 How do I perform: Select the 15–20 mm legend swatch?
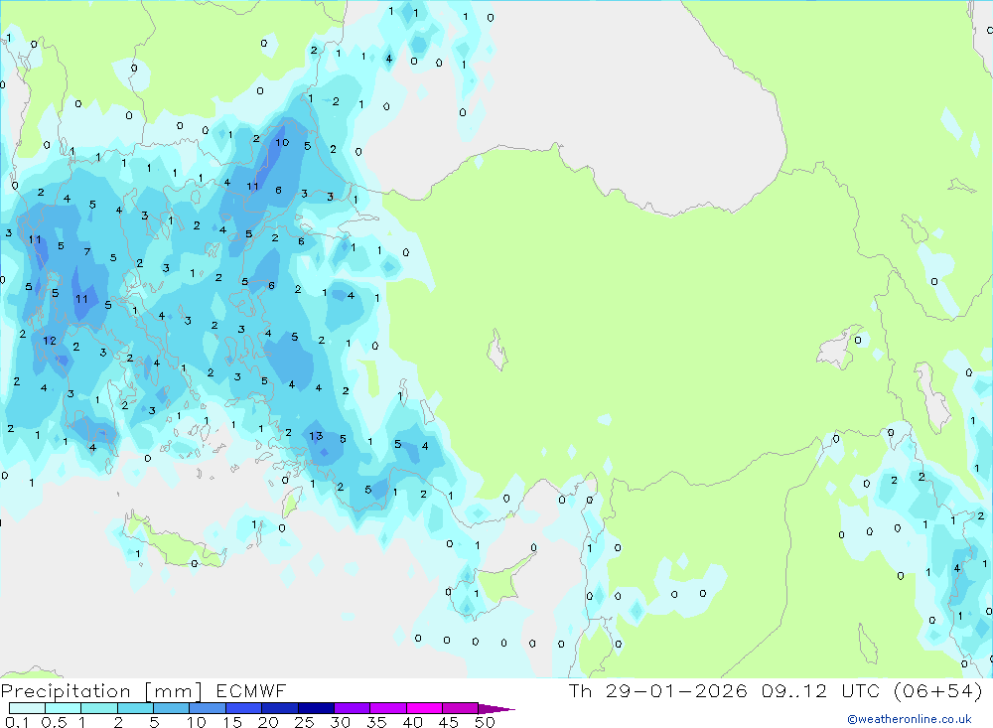coord(244,708)
